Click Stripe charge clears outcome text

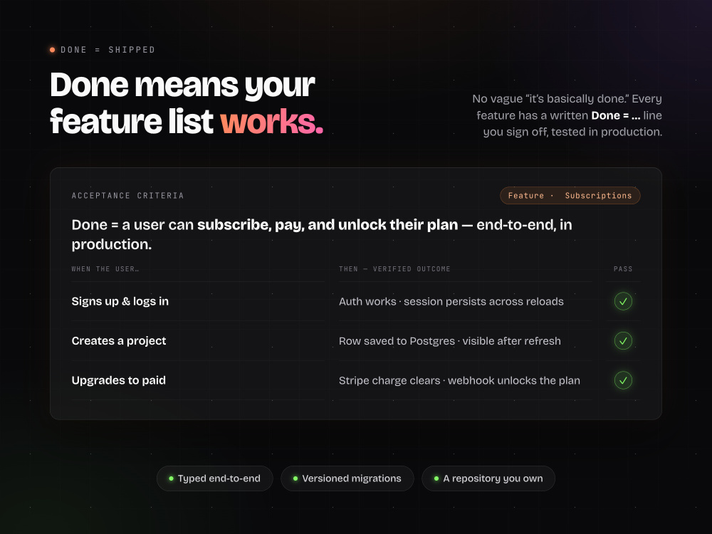(x=459, y=380)
